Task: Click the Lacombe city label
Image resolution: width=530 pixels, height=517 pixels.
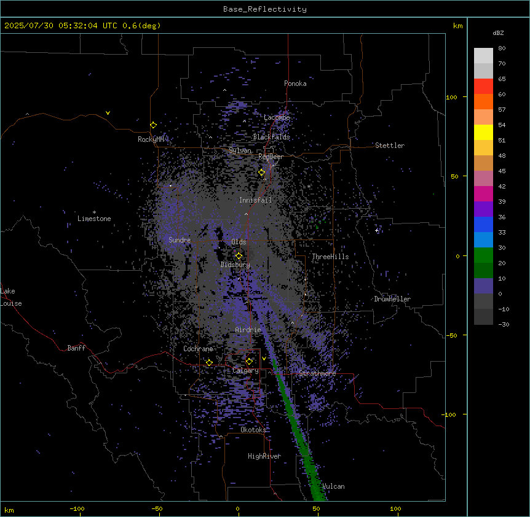Action: click(x=277, y=117)
